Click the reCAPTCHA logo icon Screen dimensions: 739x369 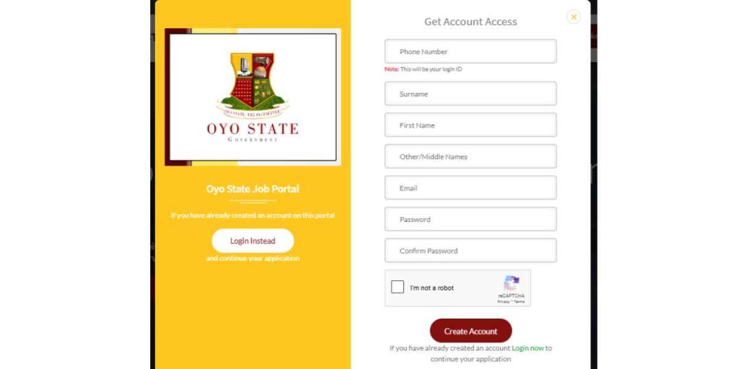[x=512, y=283]
